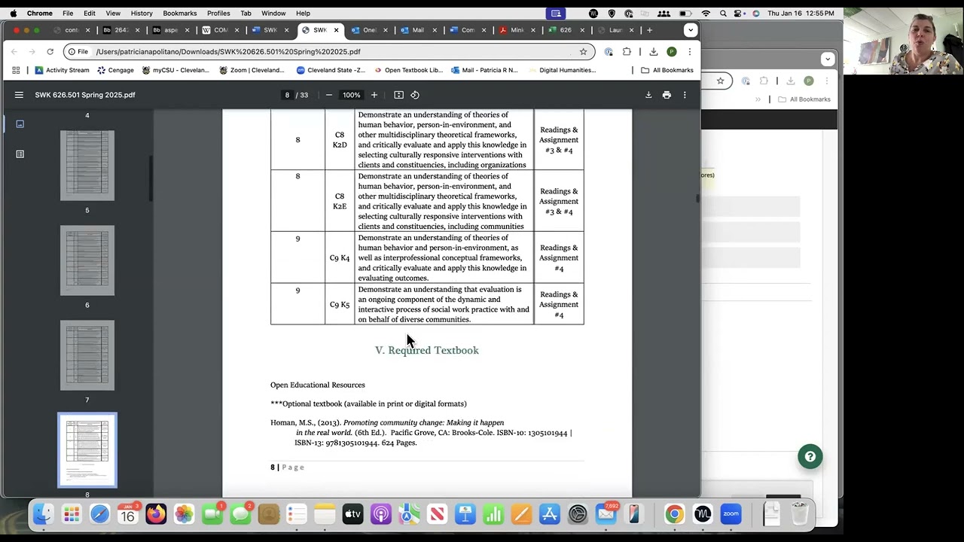Open the All Bookmarks folder
Screen dimensions: 964x542
pyautogui.click(x=667, y=70)
